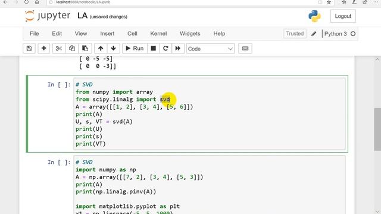Open the View menu
The image size is (381, 214).
(x=81, y=33)
